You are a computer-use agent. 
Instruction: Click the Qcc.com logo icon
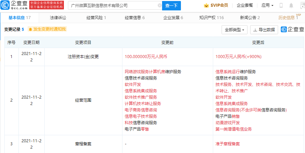pyautogui.click(x=5, y=5)
